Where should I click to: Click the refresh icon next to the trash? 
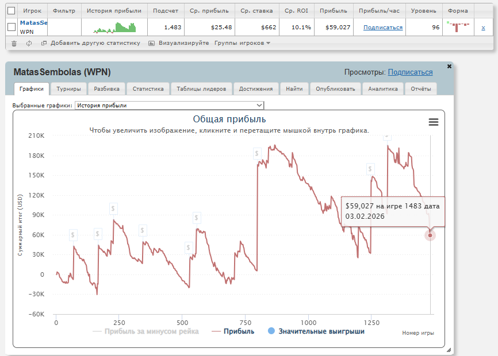tap(29, 43)
